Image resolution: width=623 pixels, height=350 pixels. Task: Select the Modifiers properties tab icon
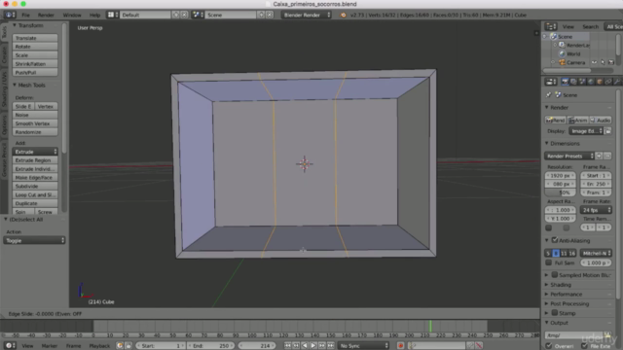(617, 82)
